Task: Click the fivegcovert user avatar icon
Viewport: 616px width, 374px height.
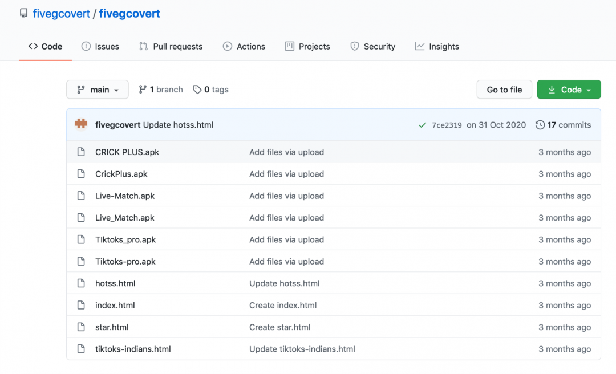Action: point(81,124)
